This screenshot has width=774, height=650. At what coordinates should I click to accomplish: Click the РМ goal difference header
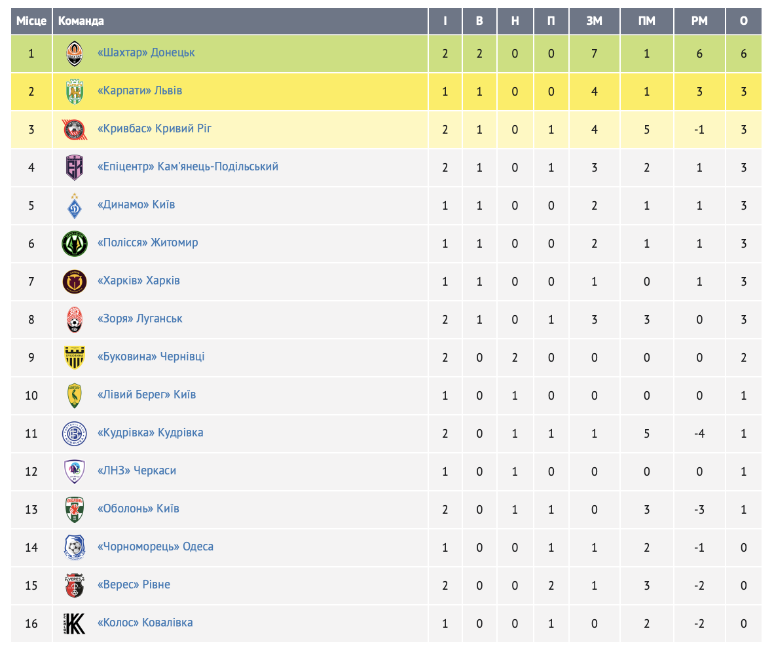point(699,21)
